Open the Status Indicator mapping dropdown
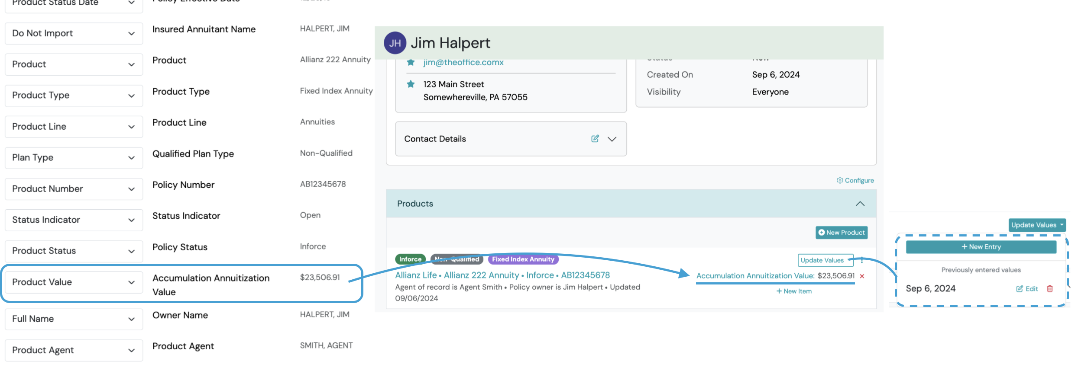This screenshot has width=1075, height=377. [74, 220]
